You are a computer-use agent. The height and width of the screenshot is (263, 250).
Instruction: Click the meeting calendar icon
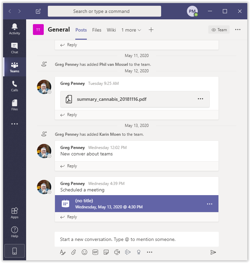pos(65,204)
